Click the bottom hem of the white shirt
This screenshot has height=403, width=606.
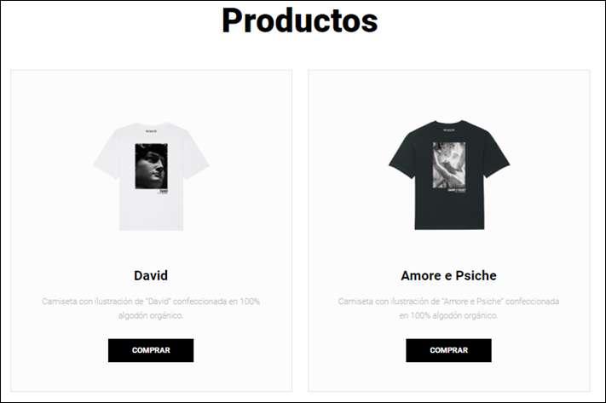[x=151, y=227]
